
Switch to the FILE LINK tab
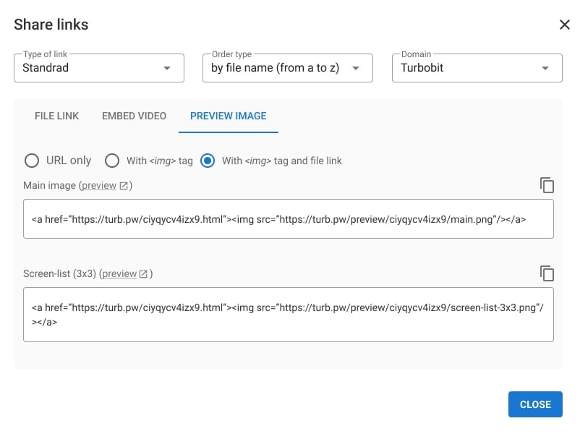(x=57, y=116)
